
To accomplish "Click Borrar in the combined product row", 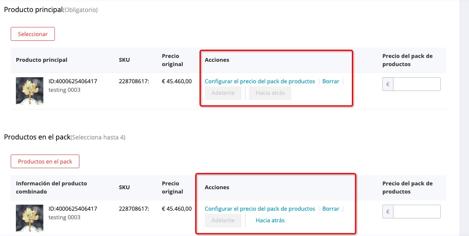I will click(330, 209).
